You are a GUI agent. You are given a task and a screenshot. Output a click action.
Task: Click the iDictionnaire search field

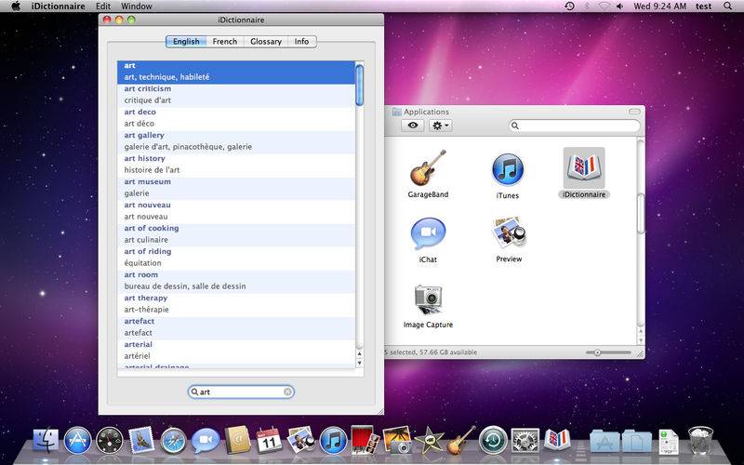241,392
